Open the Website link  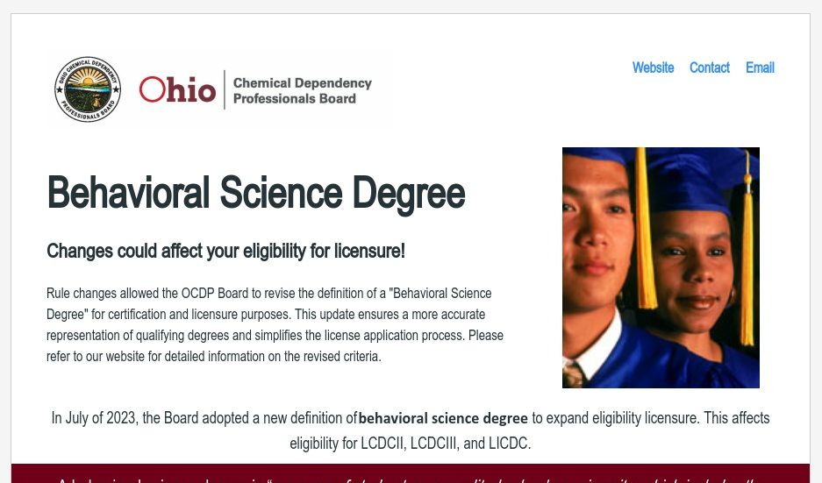(x=653, y=67)
